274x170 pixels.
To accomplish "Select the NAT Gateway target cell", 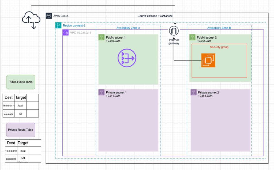I will coord(23,159).
